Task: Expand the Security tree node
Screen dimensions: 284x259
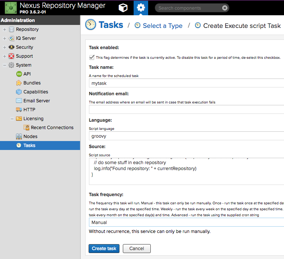Action: point(4,47)
